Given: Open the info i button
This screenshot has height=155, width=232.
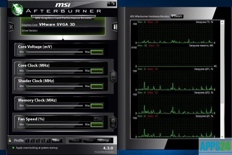Looking at the screenshot, I should 115,27.
